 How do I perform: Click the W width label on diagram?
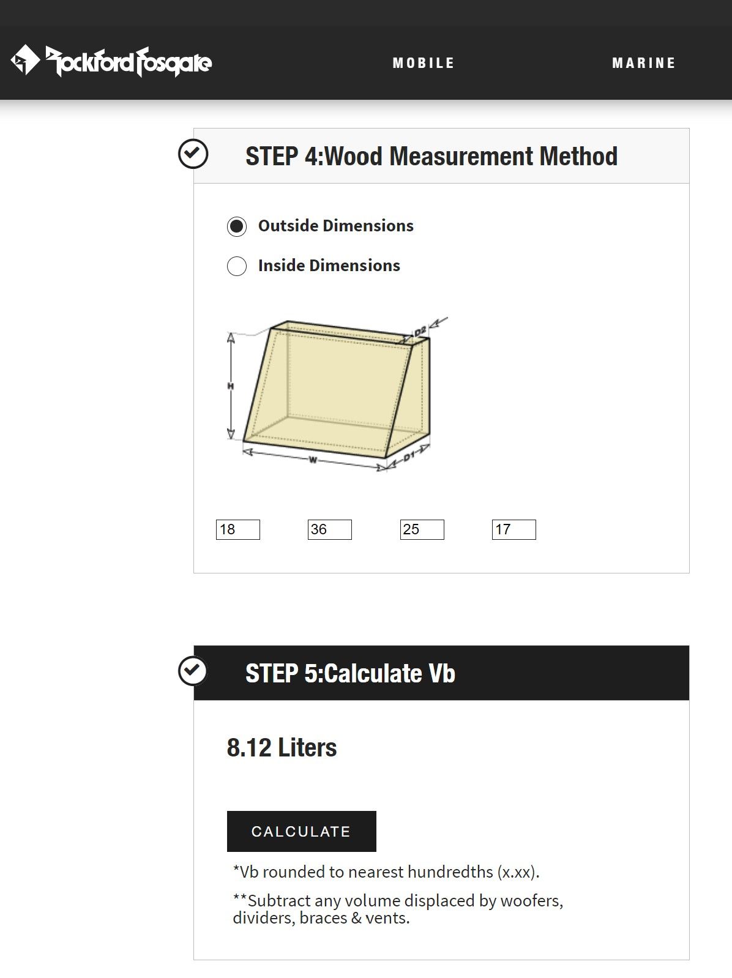tap(313, 460)
